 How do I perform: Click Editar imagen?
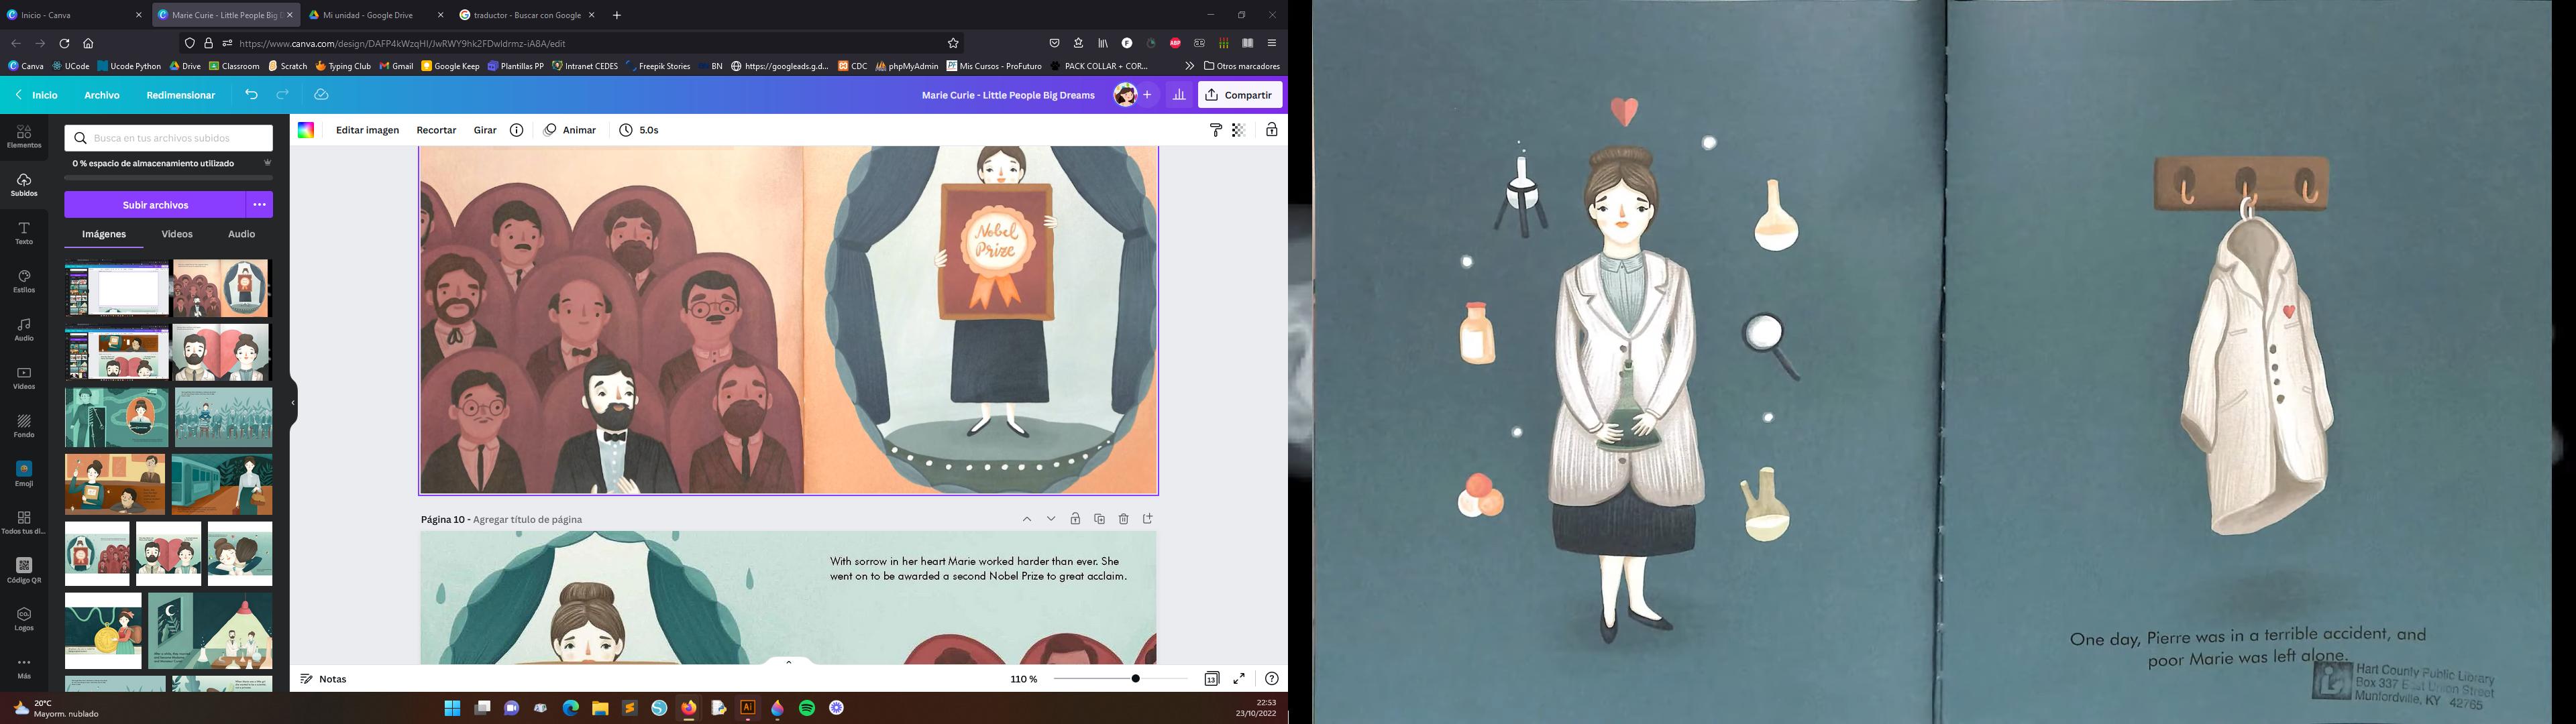(367, 130)
